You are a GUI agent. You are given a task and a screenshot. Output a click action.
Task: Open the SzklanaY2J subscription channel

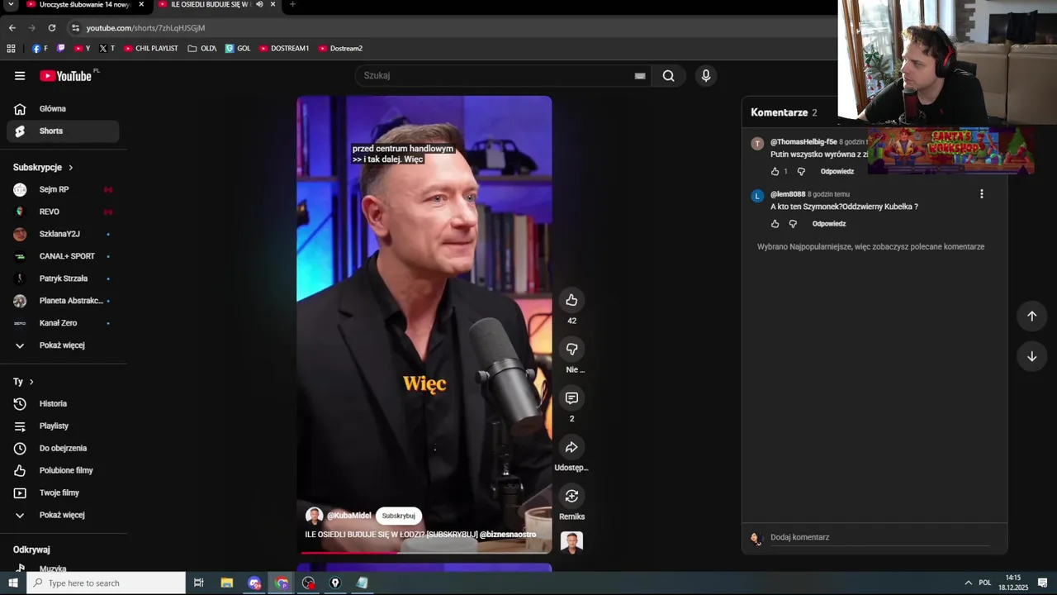click(63, 235)
